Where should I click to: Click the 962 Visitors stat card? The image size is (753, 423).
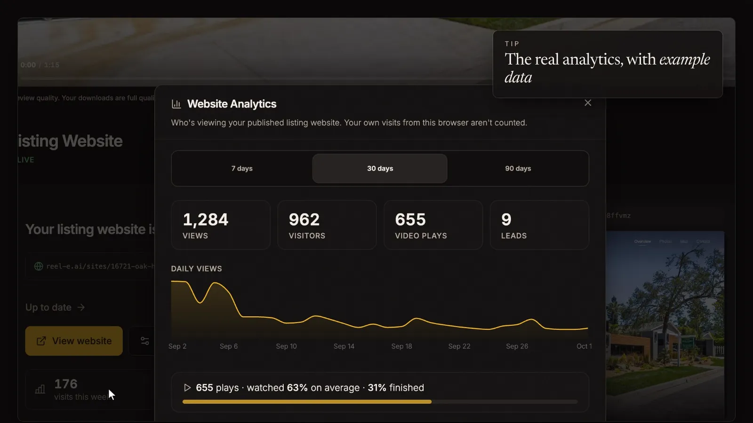tap(327, 225)
